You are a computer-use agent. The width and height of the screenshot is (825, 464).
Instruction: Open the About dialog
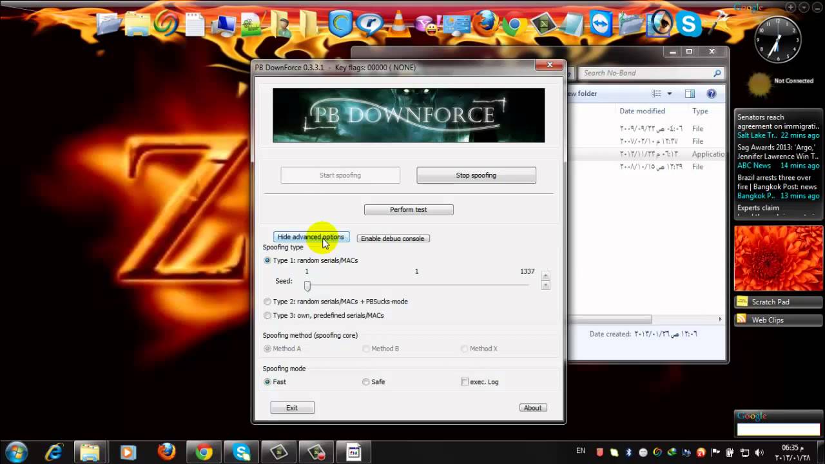tap(533, 407)
